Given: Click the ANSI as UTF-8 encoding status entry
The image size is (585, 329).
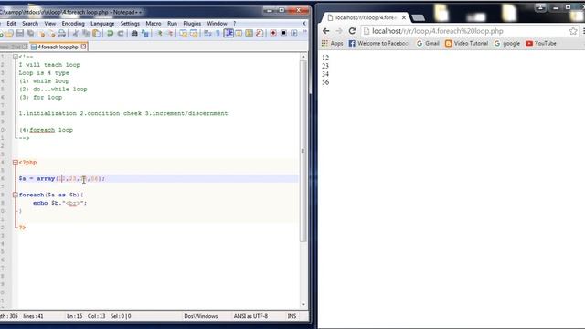Looking at the screenshot, I should click(250, 316).
